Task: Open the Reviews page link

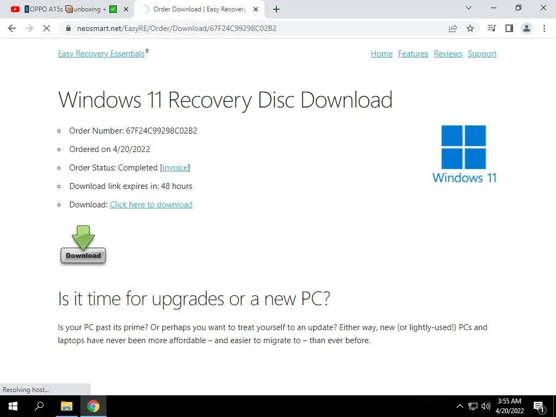Action: [448, 54]
